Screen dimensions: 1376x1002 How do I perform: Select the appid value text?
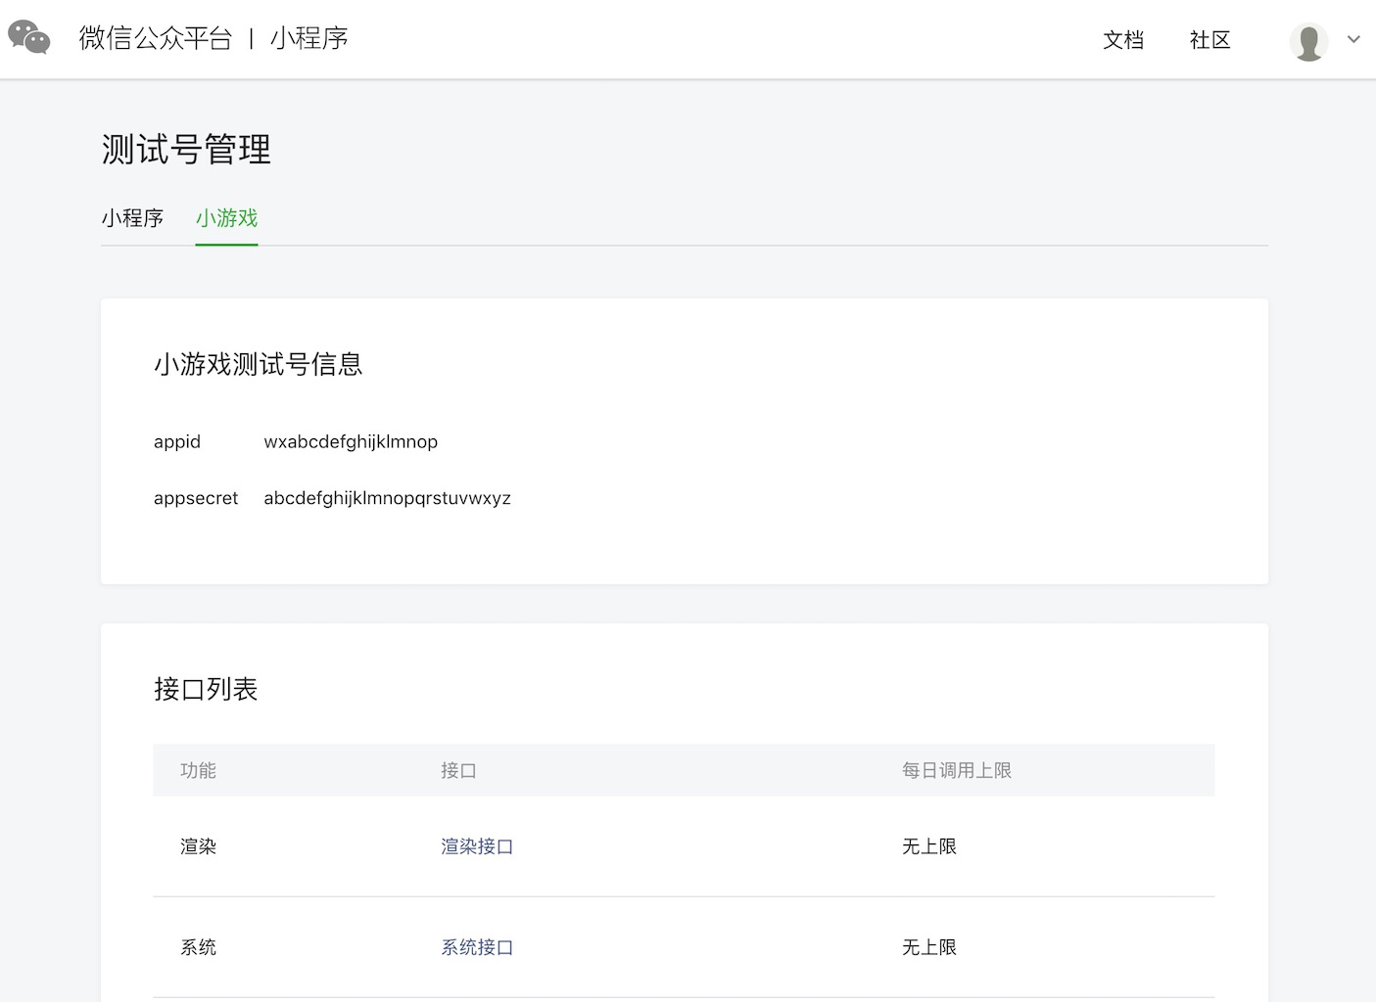[x=350, y=441]
